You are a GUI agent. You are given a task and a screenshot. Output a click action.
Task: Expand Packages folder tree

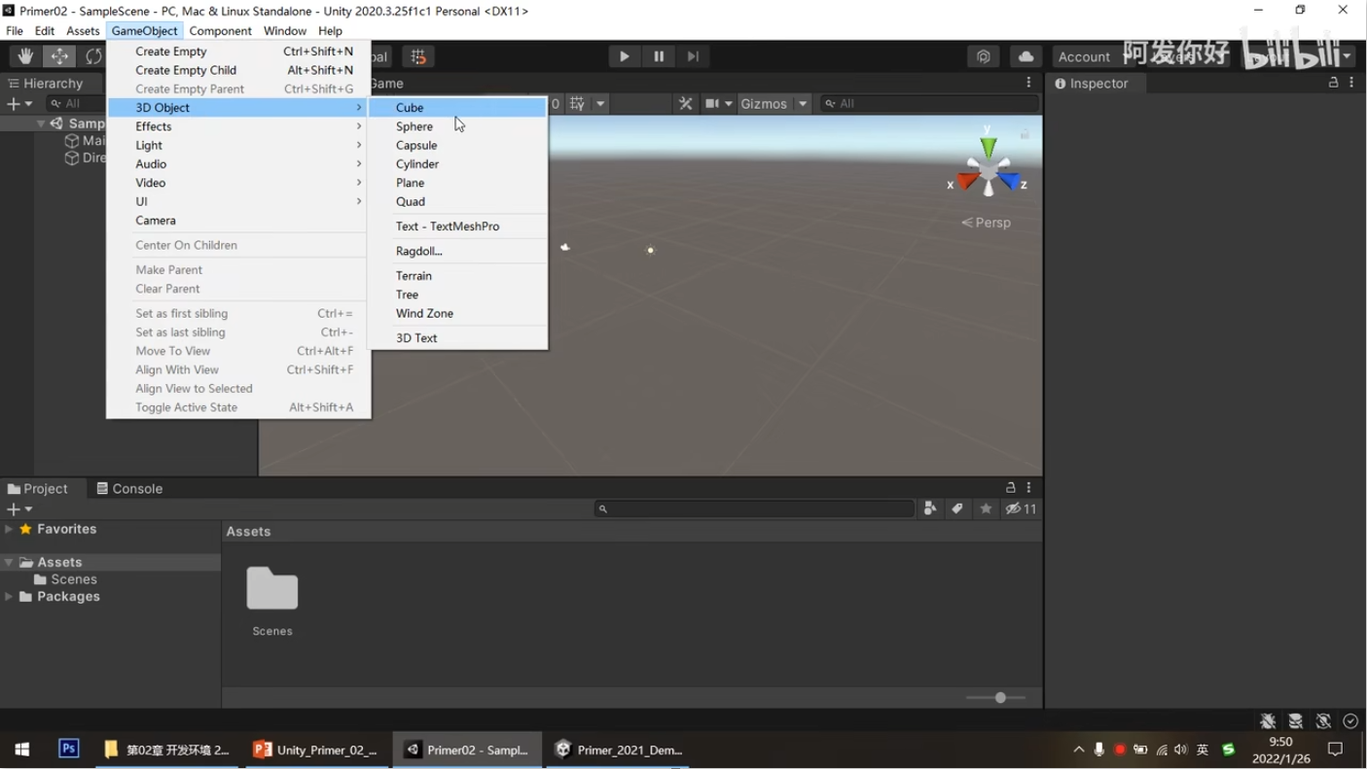[x=9, y=597]
